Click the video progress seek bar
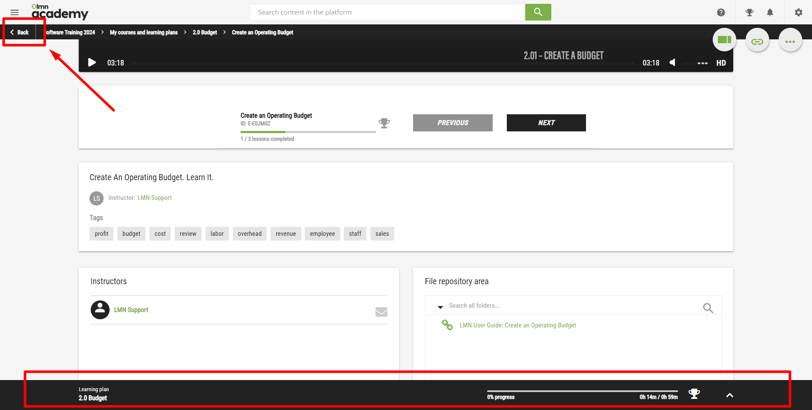This screenshot has width=812, height=410. 383,63
